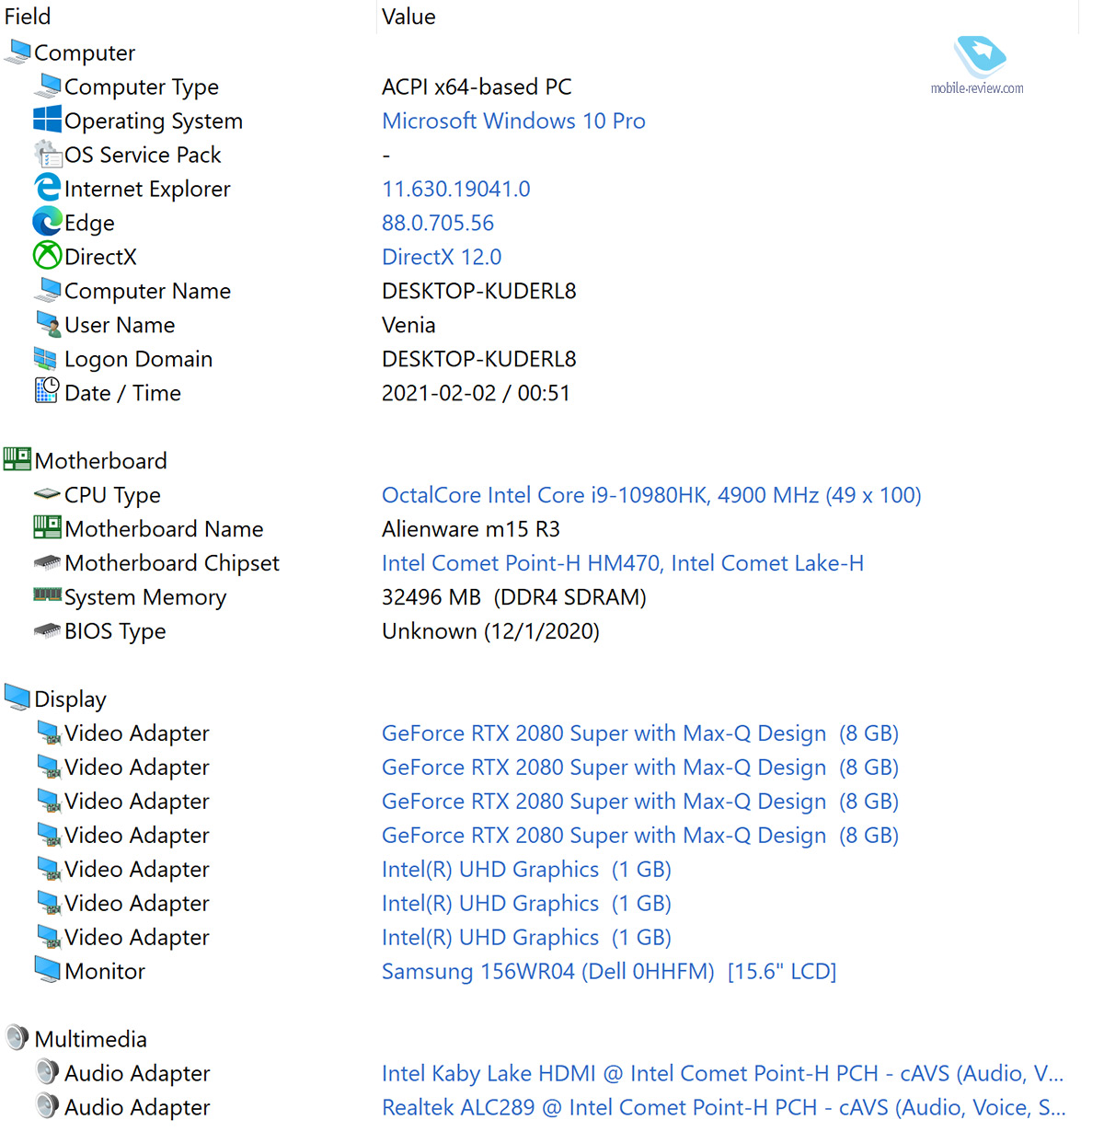The width and height of the screenshot is (1104, 1143).
Task: Select the System Memory field label
Action: point(145,597)
